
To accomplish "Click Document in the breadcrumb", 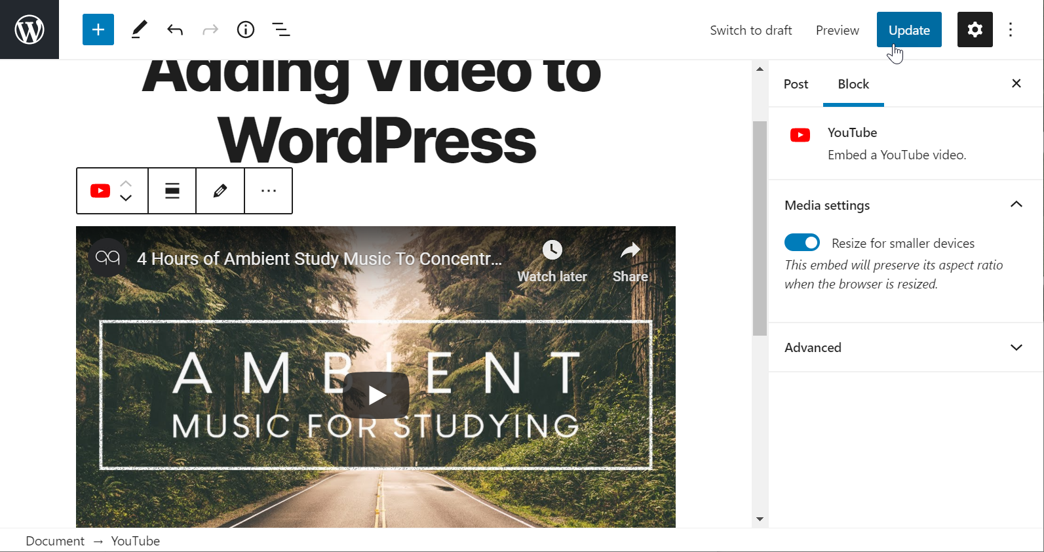I will [55, 541].
